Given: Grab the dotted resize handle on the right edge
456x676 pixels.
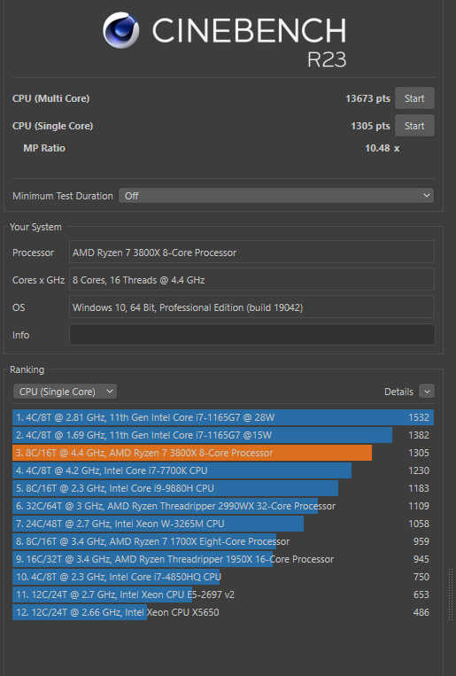Looking at the screenshot, I should tap(452, 595).
